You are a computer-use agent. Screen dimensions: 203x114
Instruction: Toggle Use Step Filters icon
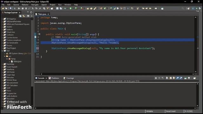(48, 9)
